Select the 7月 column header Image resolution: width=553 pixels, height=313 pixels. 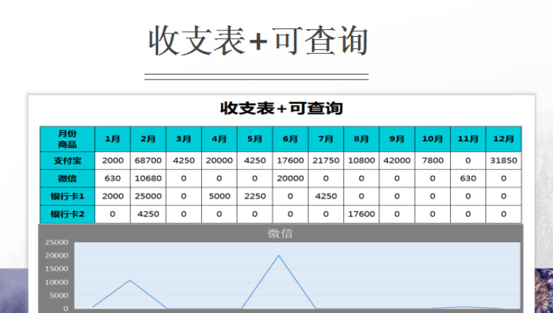(x=326, y=139)
